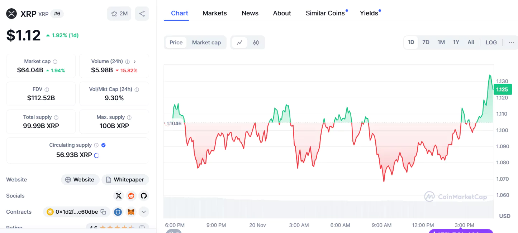Switch to candlestick chart view
Image resolution: width=518 pixels, height=233 pixels.
click(x=256, y=43)
